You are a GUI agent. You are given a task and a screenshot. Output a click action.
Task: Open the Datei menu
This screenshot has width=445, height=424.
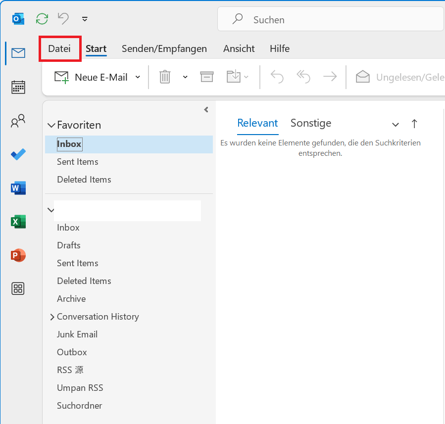(59, 48)
